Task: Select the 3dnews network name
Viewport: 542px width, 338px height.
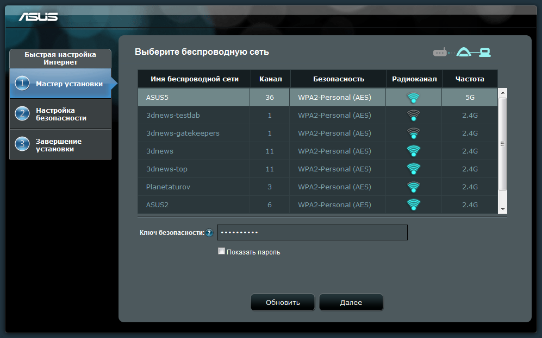Action: pyautogui.click(x=160, y=151)
